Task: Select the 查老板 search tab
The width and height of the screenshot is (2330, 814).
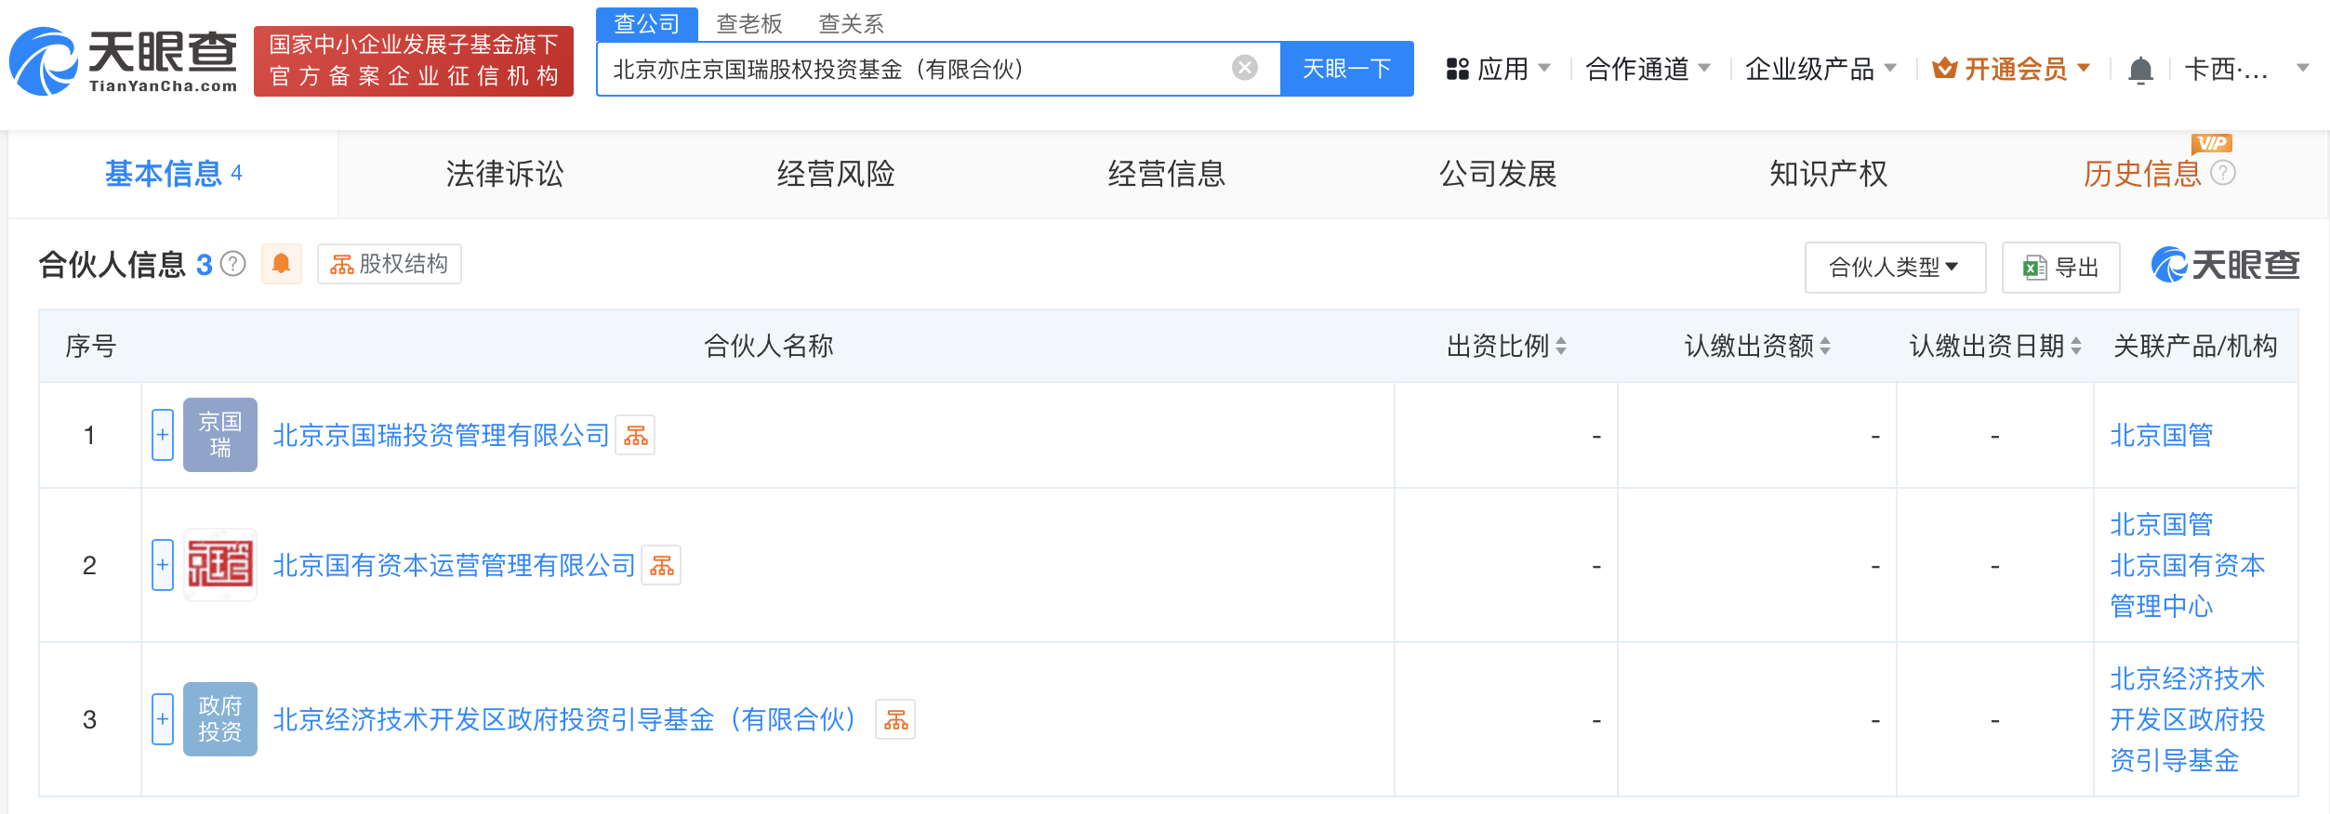Action: (748, 23)
